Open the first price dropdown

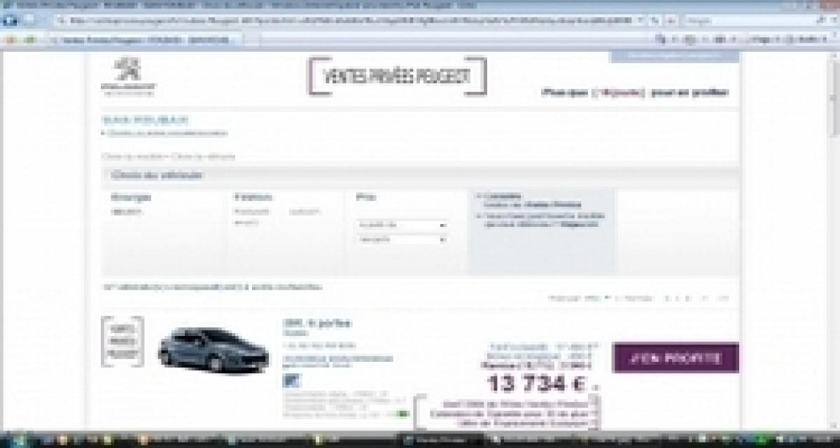click(402, 225)
